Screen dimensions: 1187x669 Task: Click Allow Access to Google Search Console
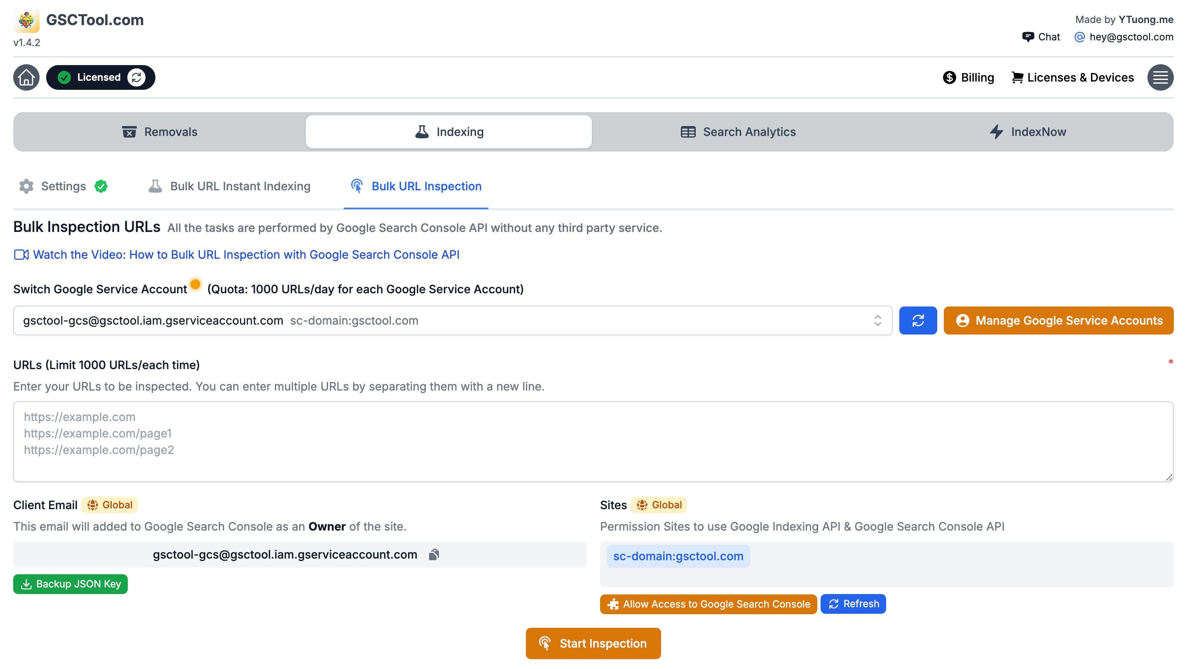pos(708,604)
